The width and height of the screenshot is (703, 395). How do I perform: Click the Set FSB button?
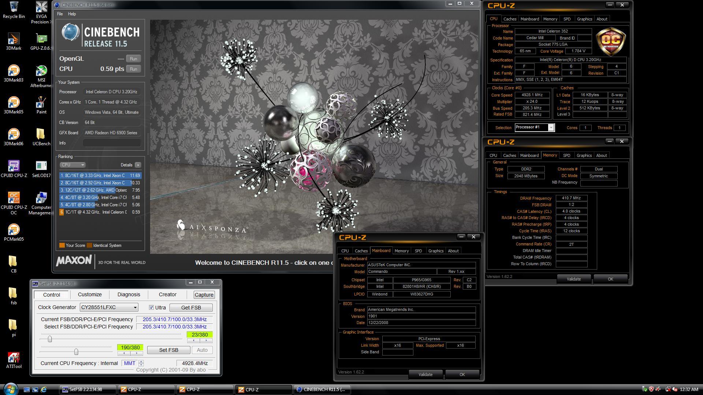[169, 350]
